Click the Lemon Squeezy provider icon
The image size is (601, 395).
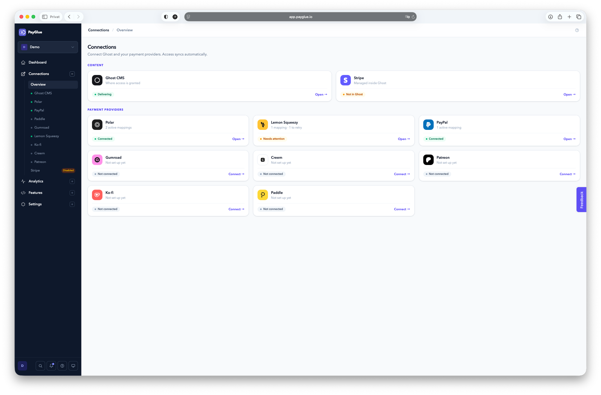coord(263,125)
